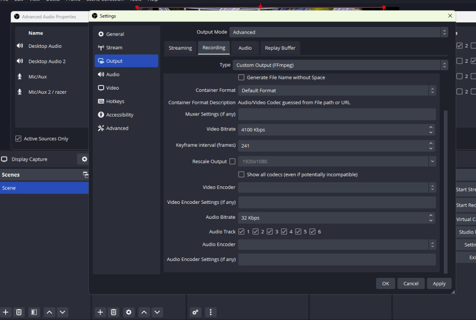Add a new source with plus icon
This screenshot has width=476, height=320.
pyautogui.click(x=100, y=312)
